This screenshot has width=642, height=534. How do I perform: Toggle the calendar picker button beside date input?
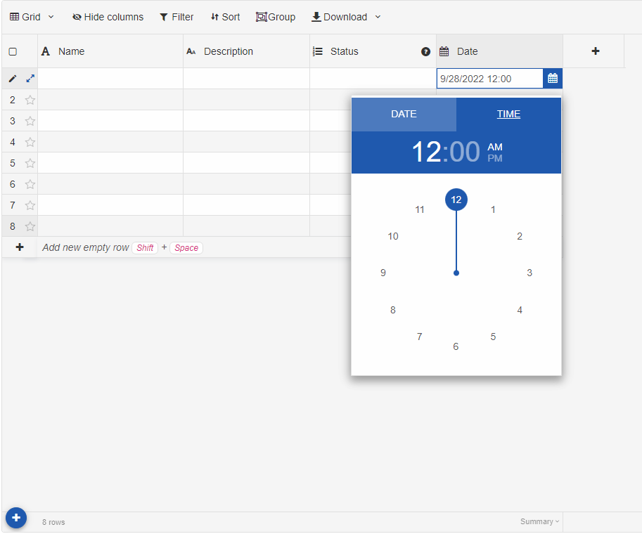click(553, 79)
